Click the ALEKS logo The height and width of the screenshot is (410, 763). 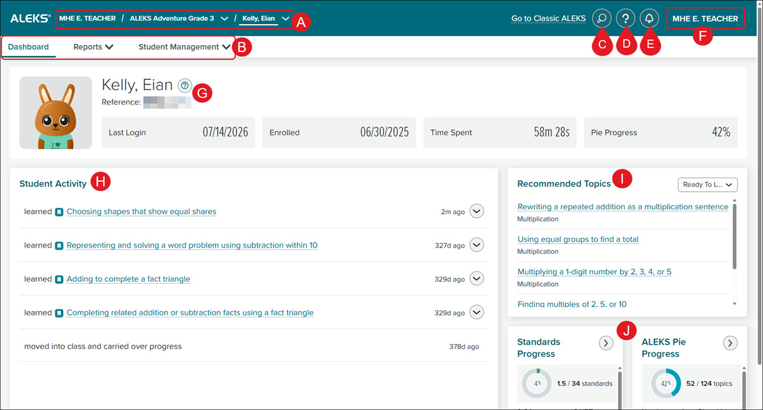pyautogui.click(x=30, y=18)
